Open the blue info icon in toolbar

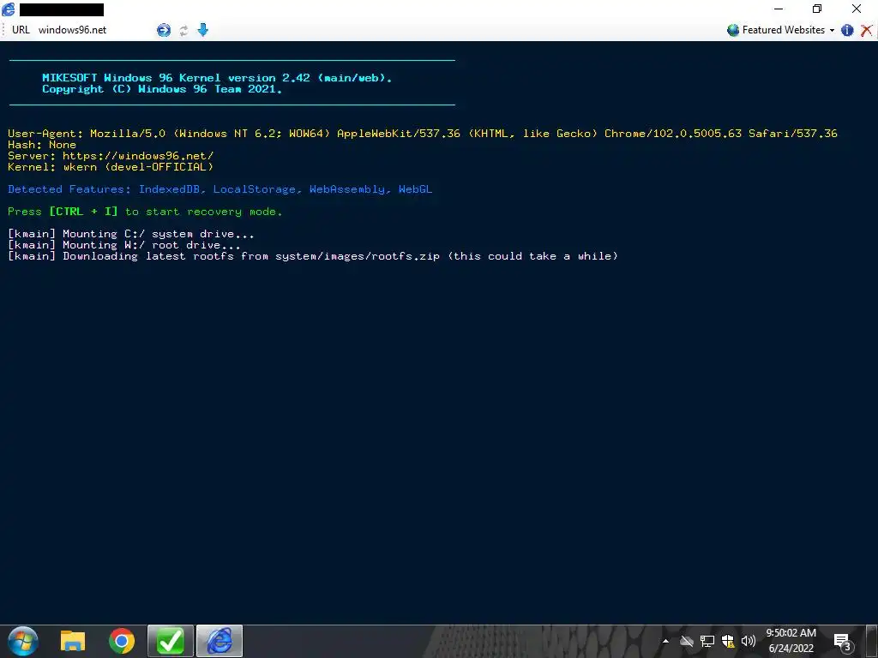tap(847, 30)
